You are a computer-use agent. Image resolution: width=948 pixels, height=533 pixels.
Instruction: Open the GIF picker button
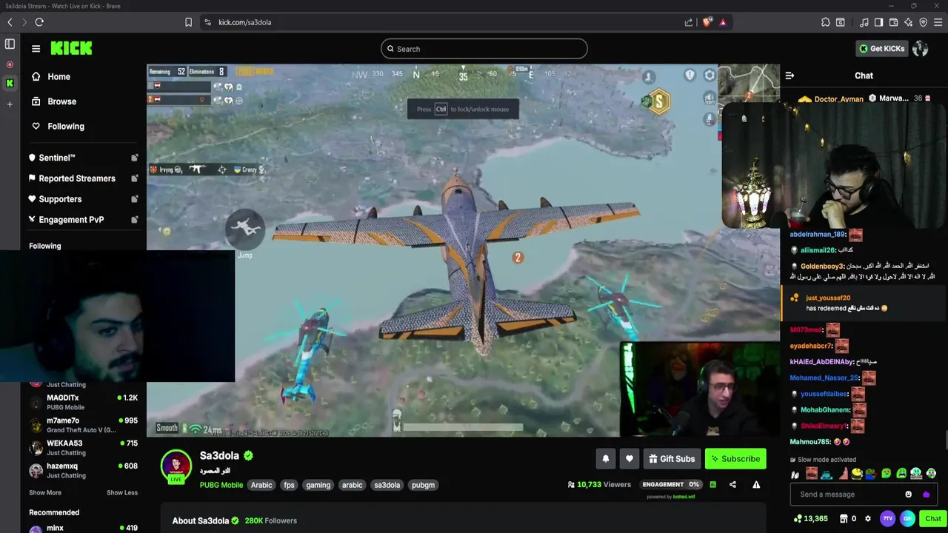[907, 519]
